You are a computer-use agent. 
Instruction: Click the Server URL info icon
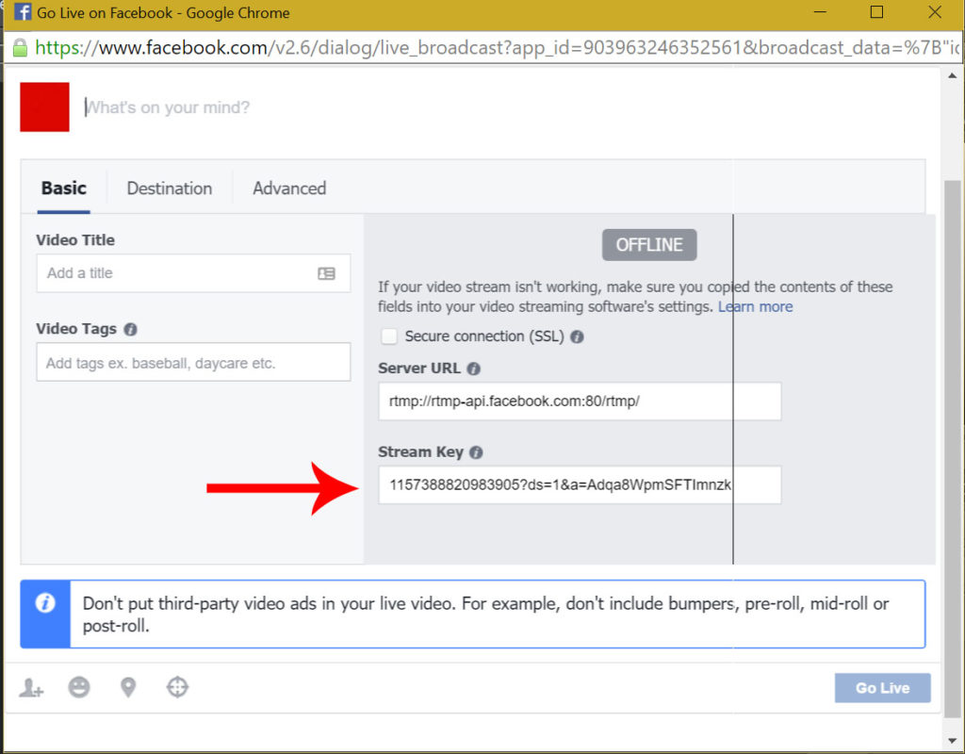pos(473,369)
